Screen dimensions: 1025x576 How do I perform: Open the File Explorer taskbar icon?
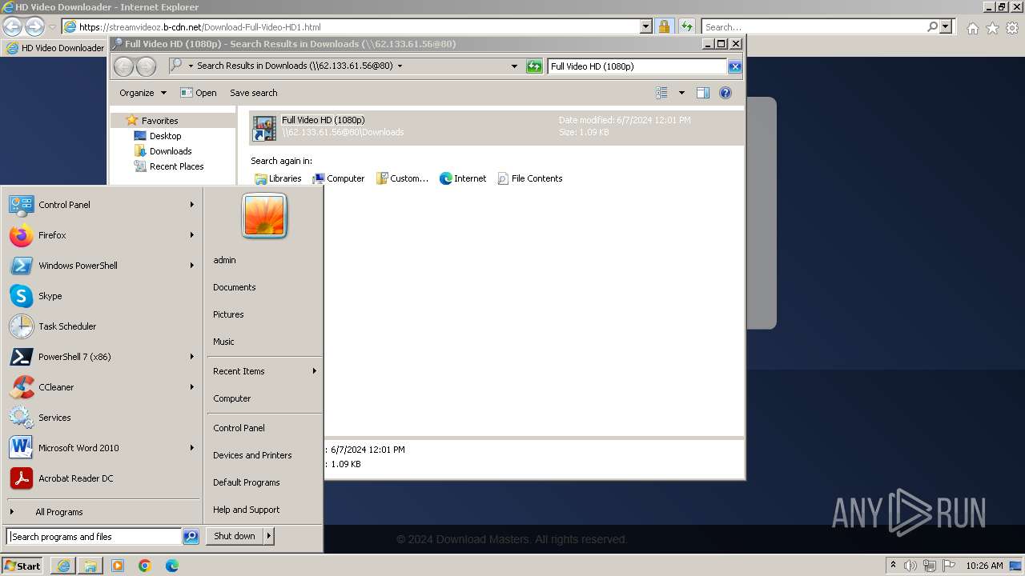coord(90,566)
